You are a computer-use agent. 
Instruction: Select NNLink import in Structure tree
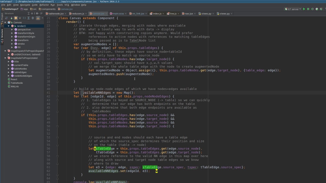[15, 86]
